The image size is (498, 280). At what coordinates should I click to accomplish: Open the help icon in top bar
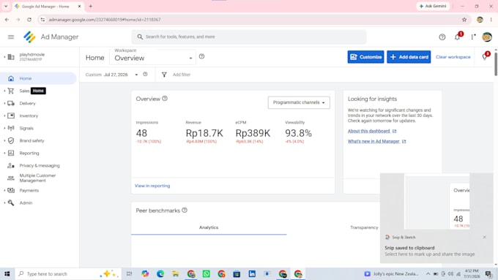coord(442,37)
